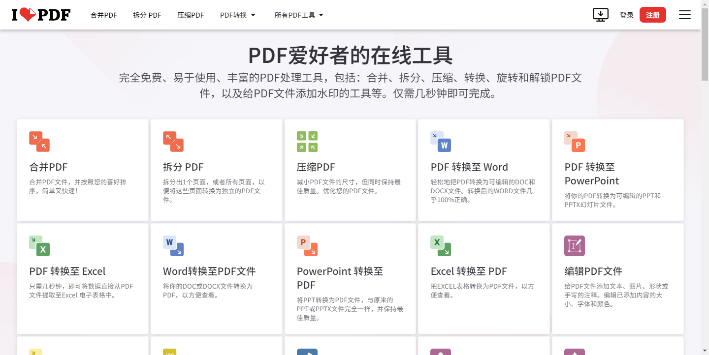709x355 pixels.
Task: Expand the PDF转换 dropdown menu
Action: pyautogui.click(x=238, y=15)
